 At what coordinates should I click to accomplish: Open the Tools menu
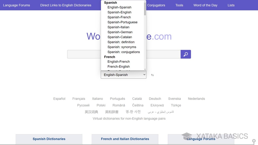click(179, 5)
